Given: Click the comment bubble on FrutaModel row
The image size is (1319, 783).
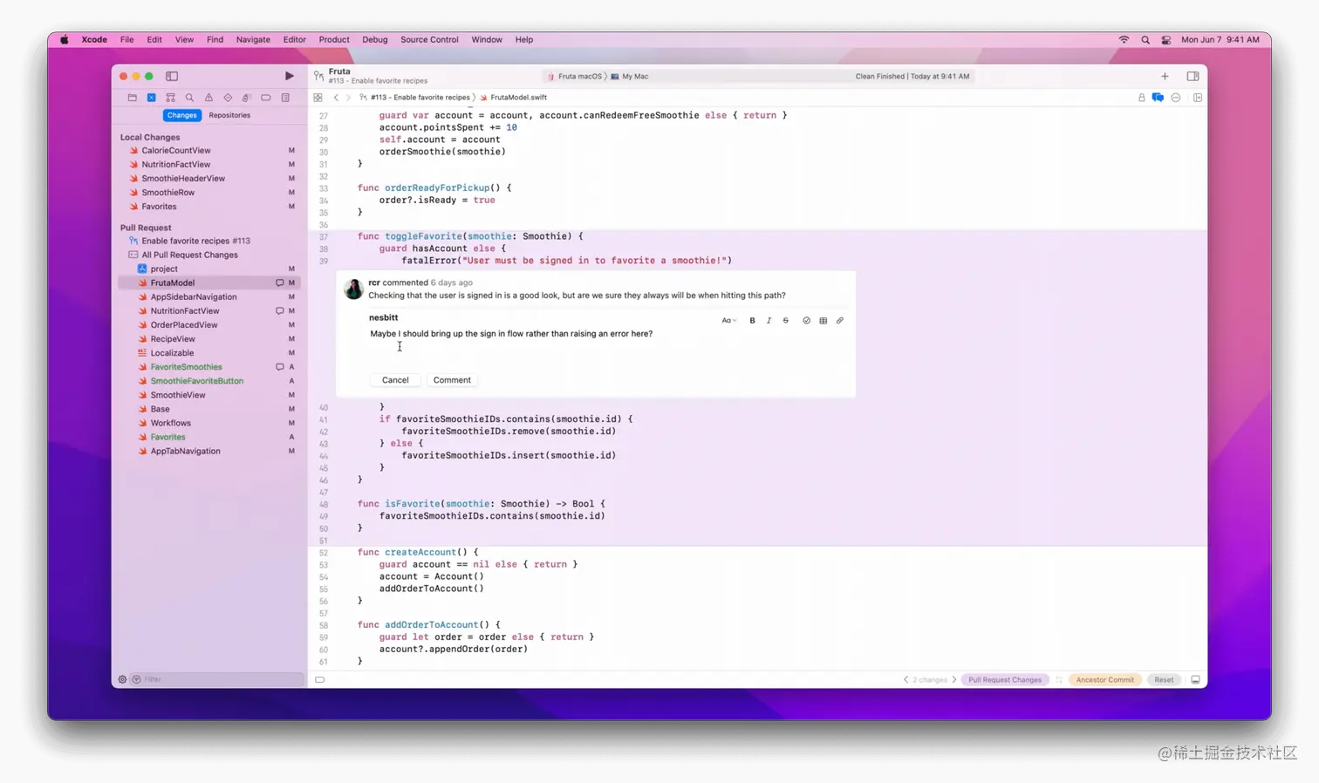Looking at the screenshot, I should pos(280,283).
